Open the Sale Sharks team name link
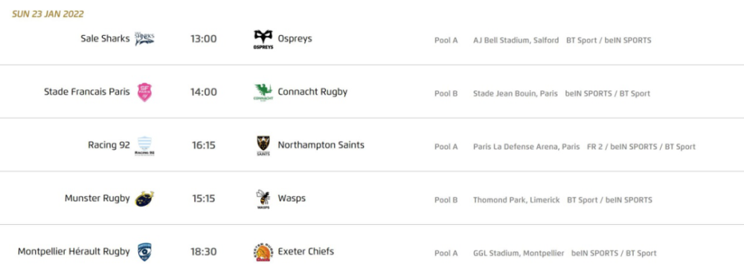The image size is (744, 280). [x=105, y=39]
